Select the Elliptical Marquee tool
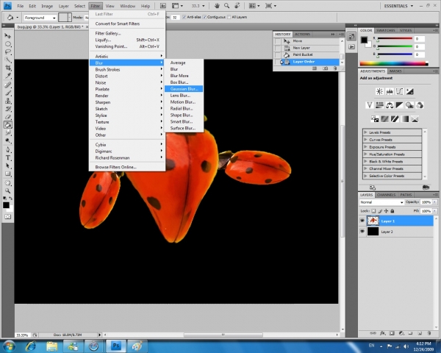The width and height of the screenshot is (441, 353). pyautogui.click(x=8, y=44)
